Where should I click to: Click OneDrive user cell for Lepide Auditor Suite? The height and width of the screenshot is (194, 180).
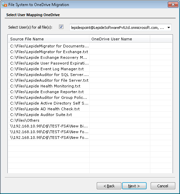coord(120,115)
